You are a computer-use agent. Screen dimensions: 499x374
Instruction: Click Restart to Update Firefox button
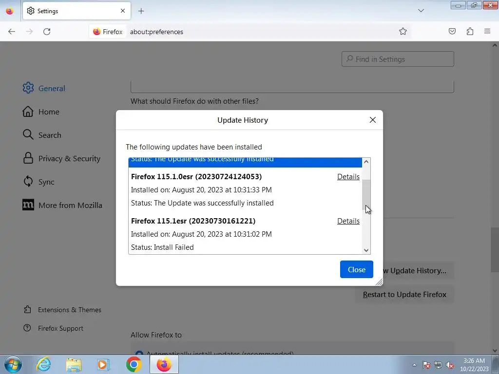[x=404, y=295]
